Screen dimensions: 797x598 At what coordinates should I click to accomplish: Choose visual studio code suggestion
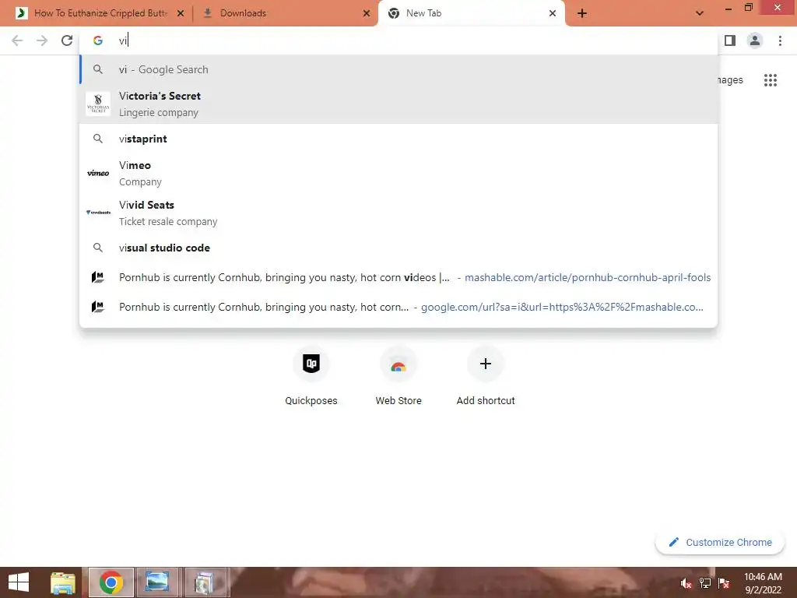[x=399, y=248]
